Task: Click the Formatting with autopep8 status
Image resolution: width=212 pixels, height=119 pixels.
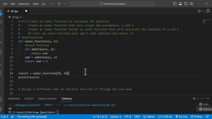Action: (32, 117)
